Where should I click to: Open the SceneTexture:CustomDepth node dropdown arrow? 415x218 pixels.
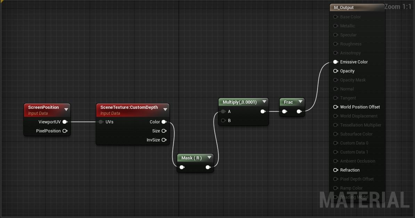[x=165, y=109]
